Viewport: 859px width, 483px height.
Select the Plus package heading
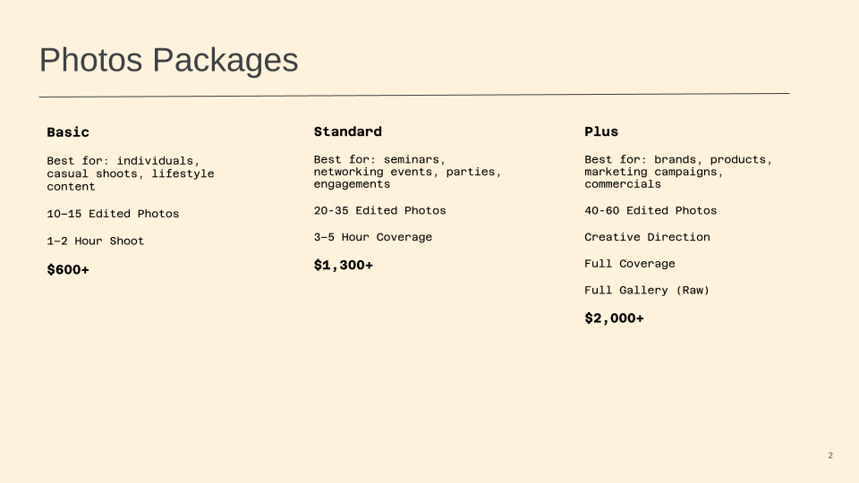[x=601, y=131]
